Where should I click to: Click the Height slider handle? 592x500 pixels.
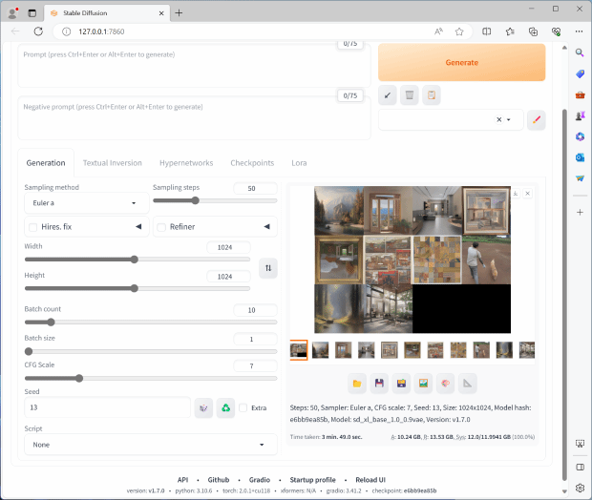point(134,289)
